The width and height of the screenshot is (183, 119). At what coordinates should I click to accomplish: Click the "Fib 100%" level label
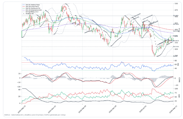point(176,15)
